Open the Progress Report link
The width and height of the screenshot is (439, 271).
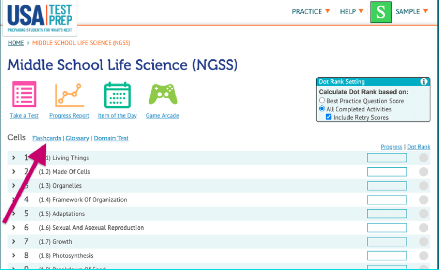pyautogui.click(x=69, y=115)
